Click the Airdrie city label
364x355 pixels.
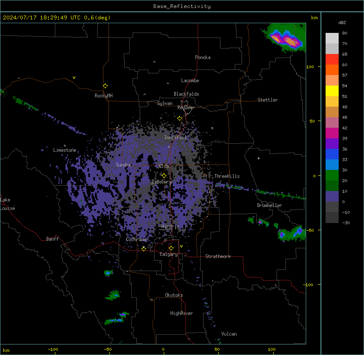click(170, 226)
